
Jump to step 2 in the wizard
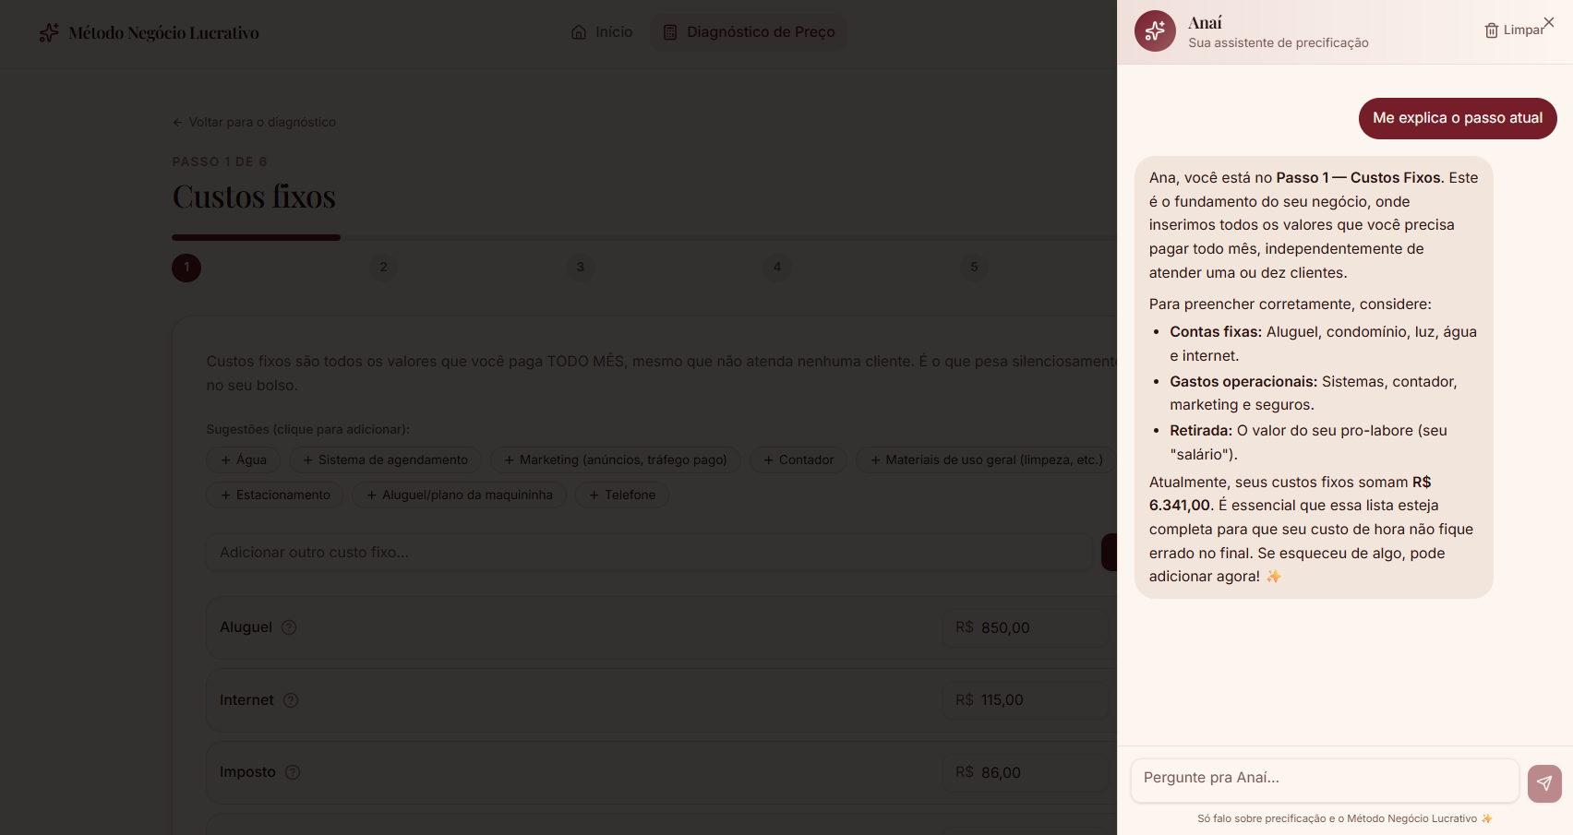click(x=383, y=268)
